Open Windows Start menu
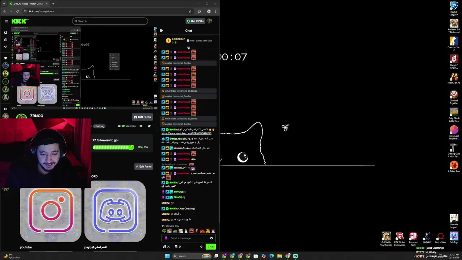Image resolution: width=462 pixels, height=260 pixels. 167,256
